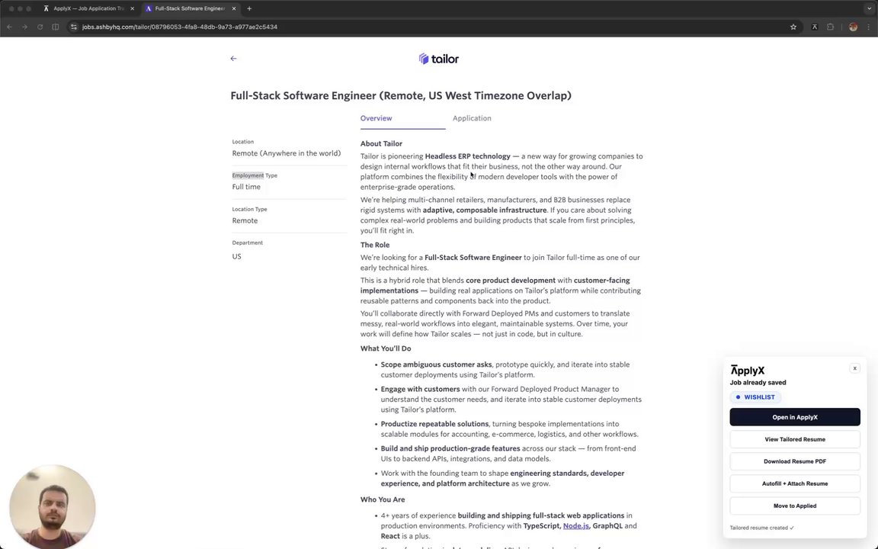The width and height of the screenshot is (878, 549).
Task: Toggle the browser side panel icon
Action: click(56, 27)
